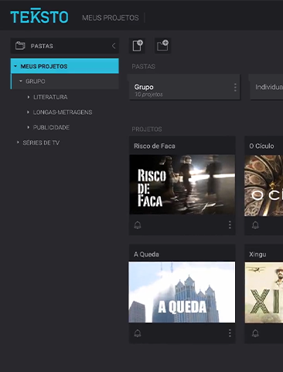This screenshot has width=283, height=372.
Task: Click the Teksto logo
Action: coord(39,16)
